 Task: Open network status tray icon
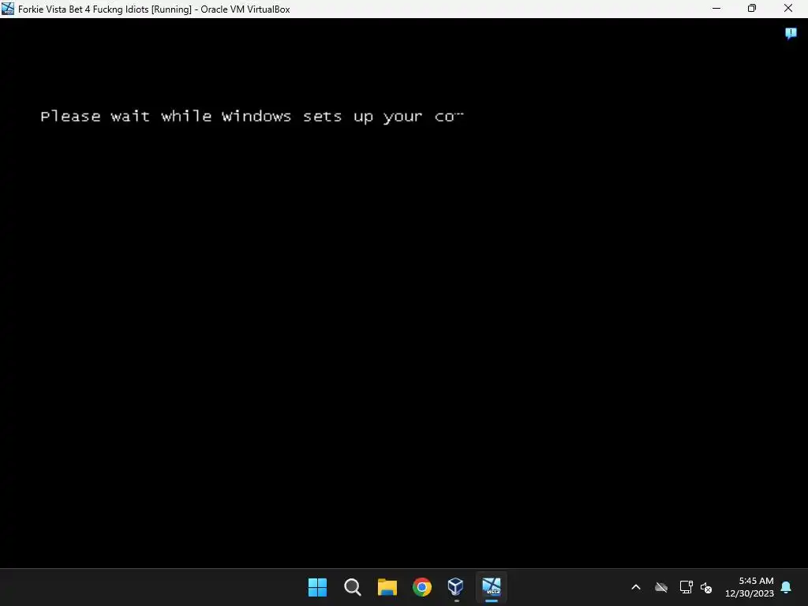click(x=686, y=587)
